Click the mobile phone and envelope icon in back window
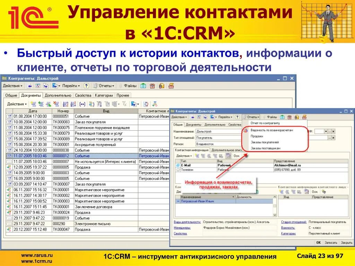 click(162, 86)
